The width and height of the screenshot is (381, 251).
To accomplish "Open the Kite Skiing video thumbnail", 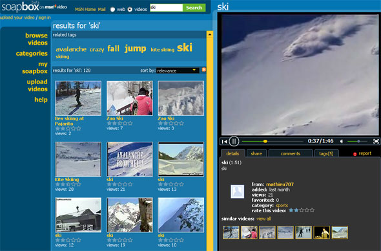I will coord(78,159).
